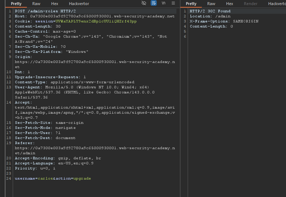
Task: Switch to response Raw tab
Action: (211, 4)
